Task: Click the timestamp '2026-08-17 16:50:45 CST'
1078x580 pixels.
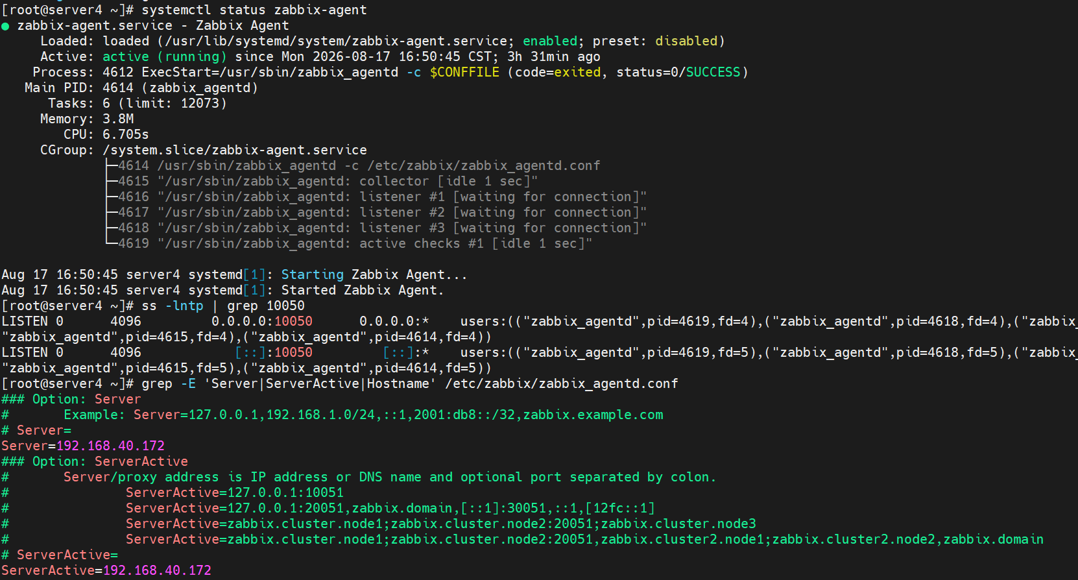Action: [x=405, y=56]
